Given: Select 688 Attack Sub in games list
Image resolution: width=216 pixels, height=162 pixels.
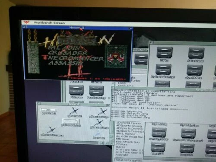Looking at the screenshot, I should [128, 142].
